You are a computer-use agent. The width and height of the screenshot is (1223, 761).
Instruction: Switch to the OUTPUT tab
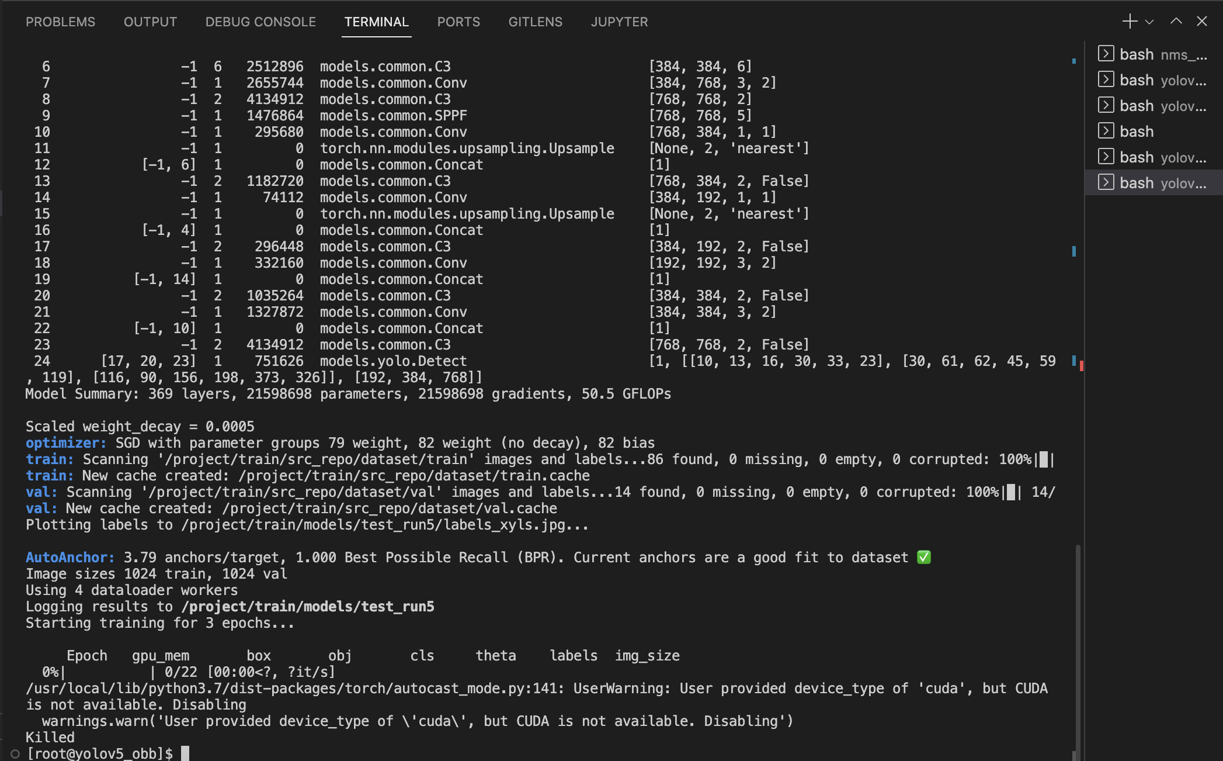tap(150, 22)
